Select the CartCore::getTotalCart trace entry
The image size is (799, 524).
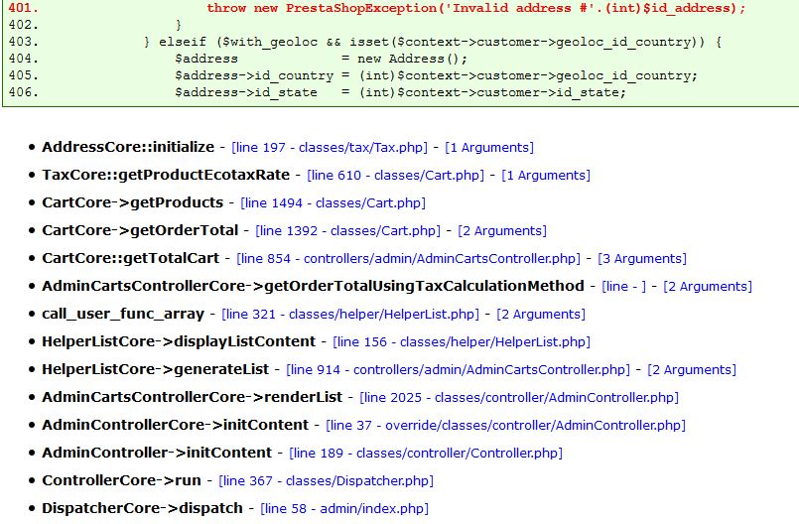(x=130, y=258)
